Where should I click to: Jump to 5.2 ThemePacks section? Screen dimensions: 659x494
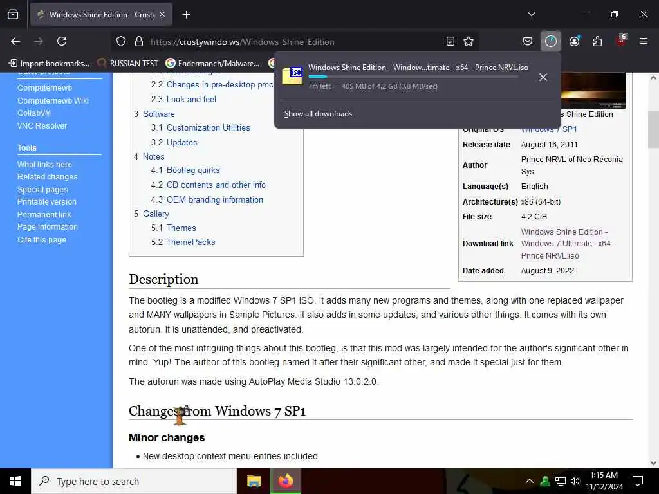pyautogui.click(x=183, y=242)
